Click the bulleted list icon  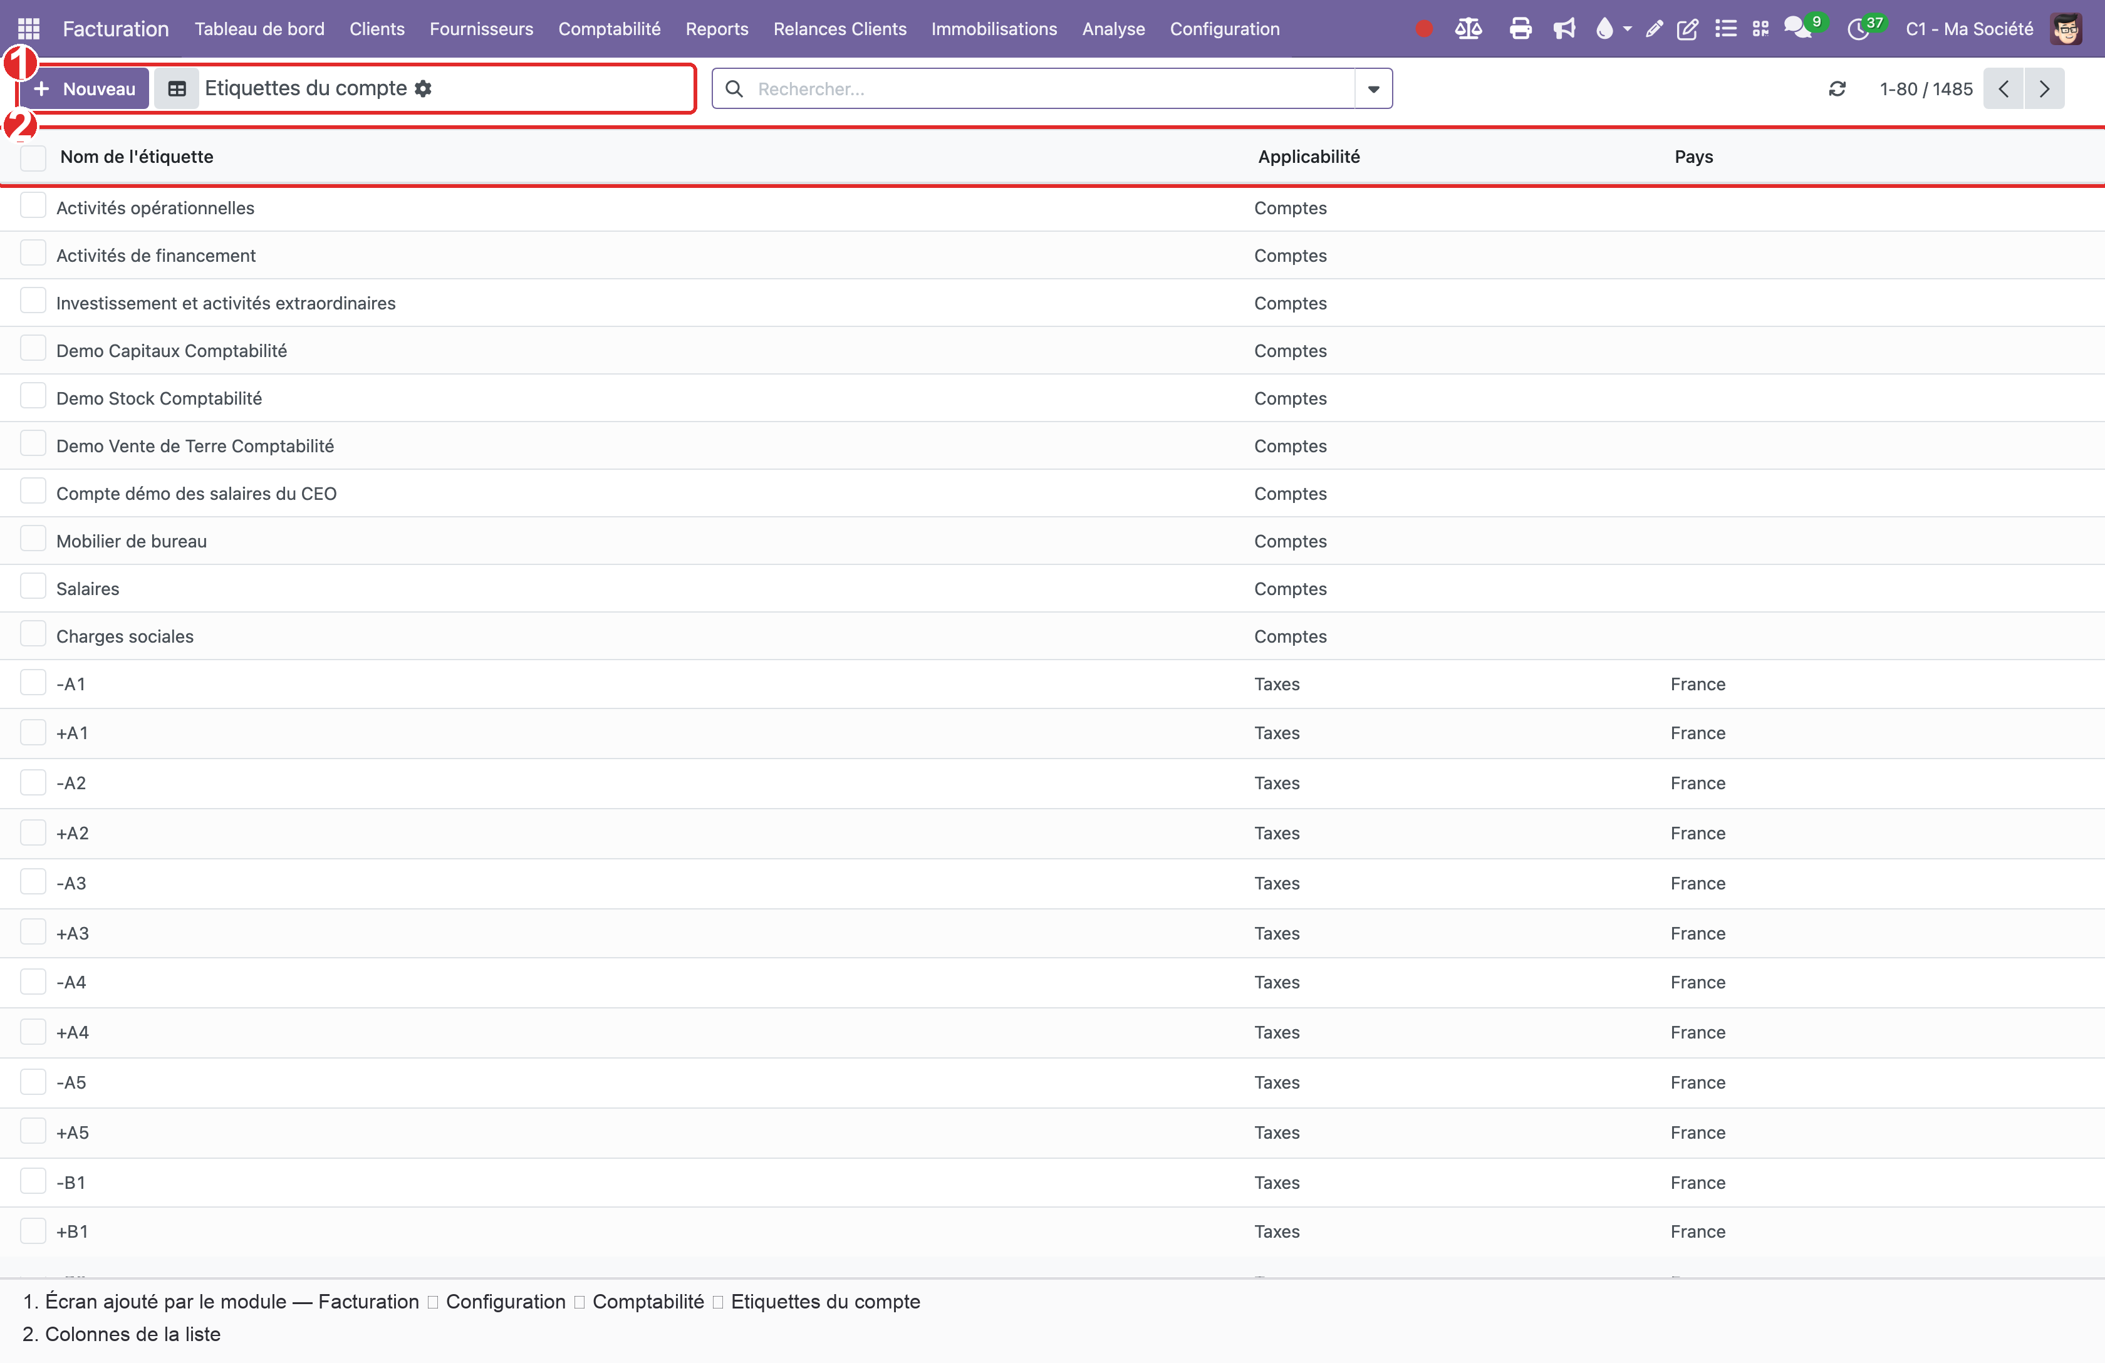click(1725, 28)
